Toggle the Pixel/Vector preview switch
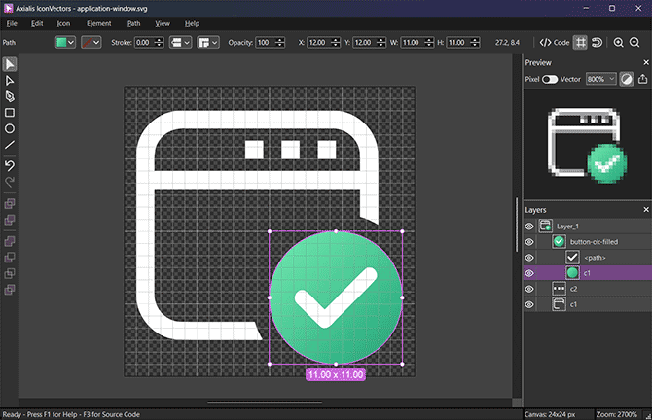This screenshot has width=652, height=420. tap(550, 79)
